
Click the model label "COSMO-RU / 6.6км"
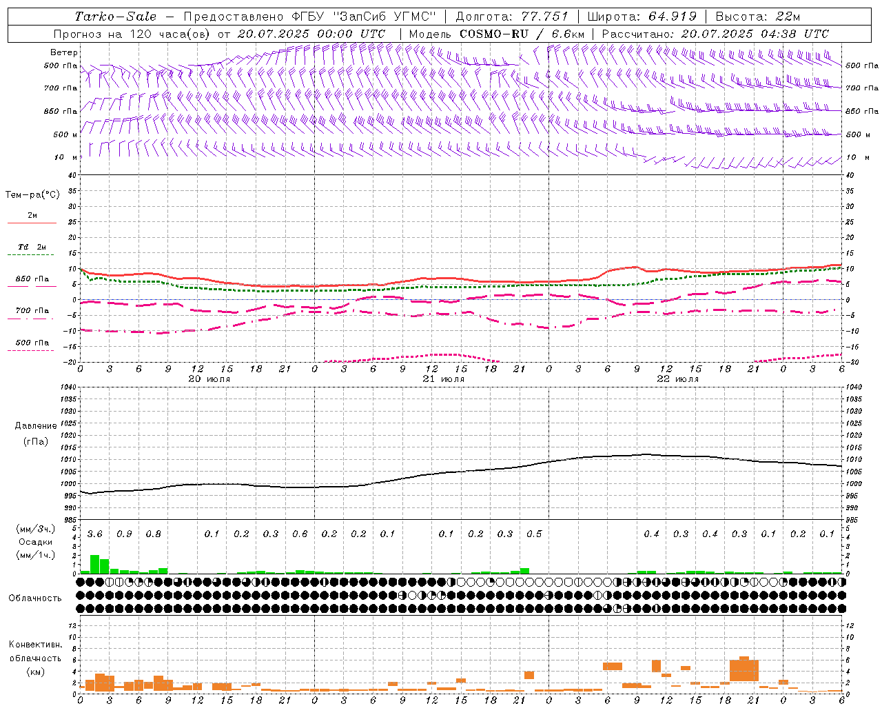522,34
